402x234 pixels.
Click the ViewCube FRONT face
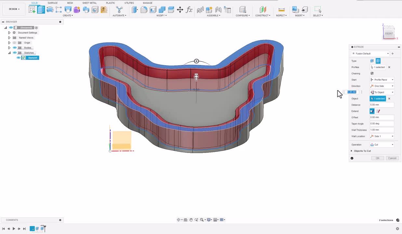point(389,33)
